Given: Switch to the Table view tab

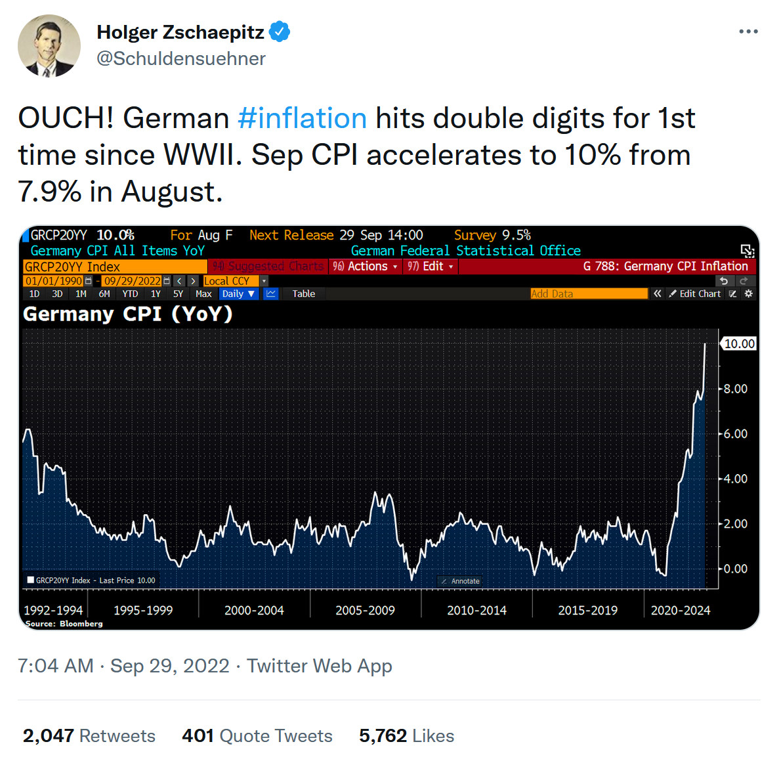Looking at the screenshot, I should (x=303, y=294).
